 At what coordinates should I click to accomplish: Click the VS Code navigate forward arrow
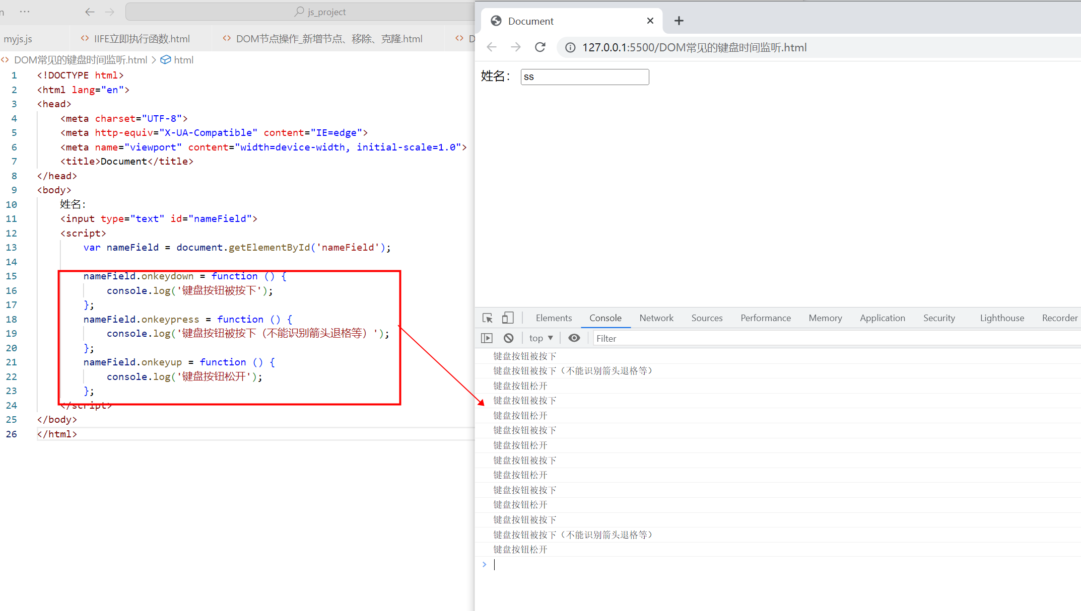click(110, 12)
